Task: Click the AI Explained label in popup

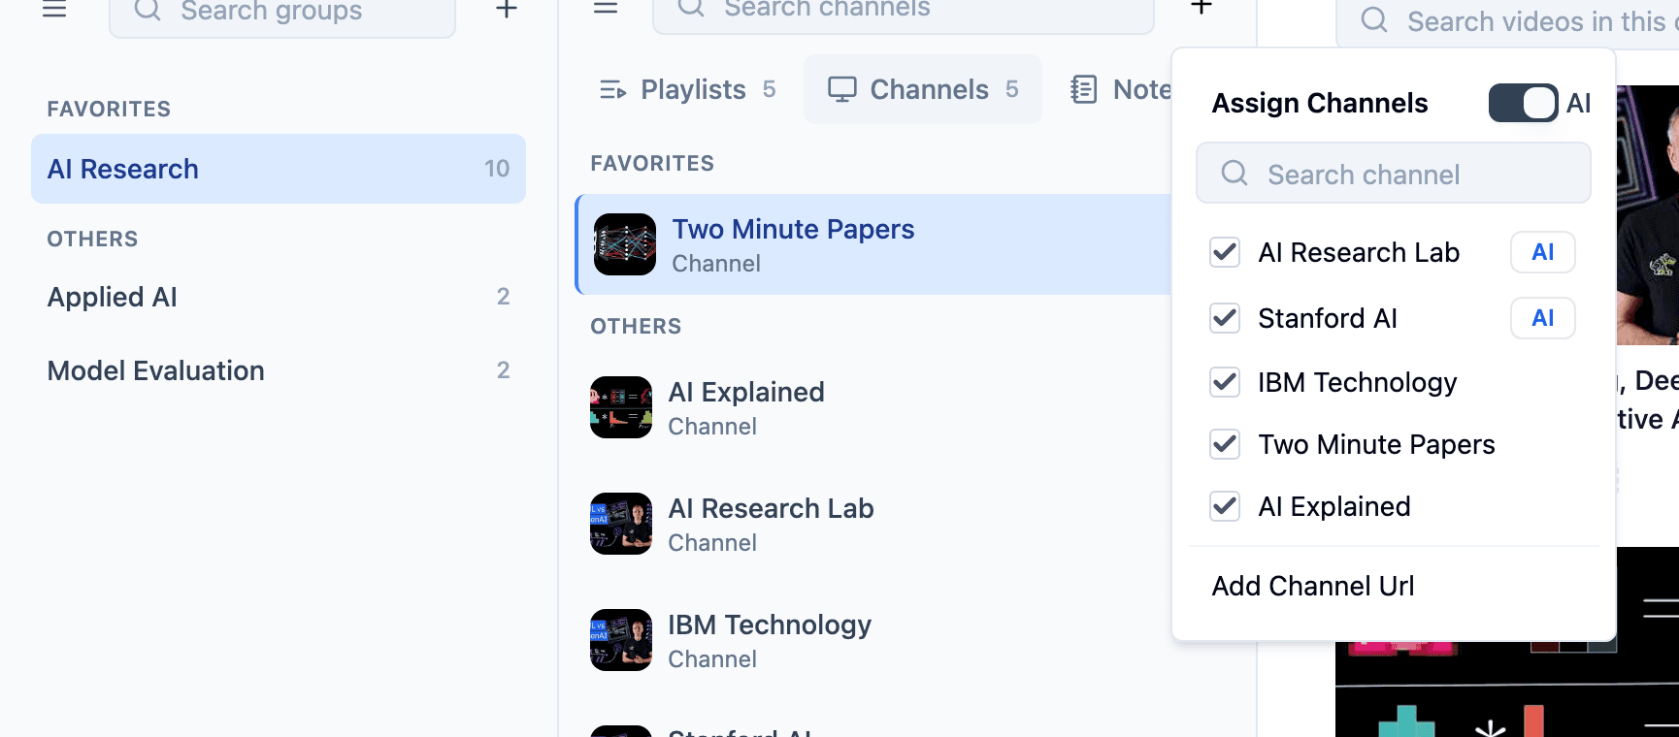Action: pos(1334,506)
